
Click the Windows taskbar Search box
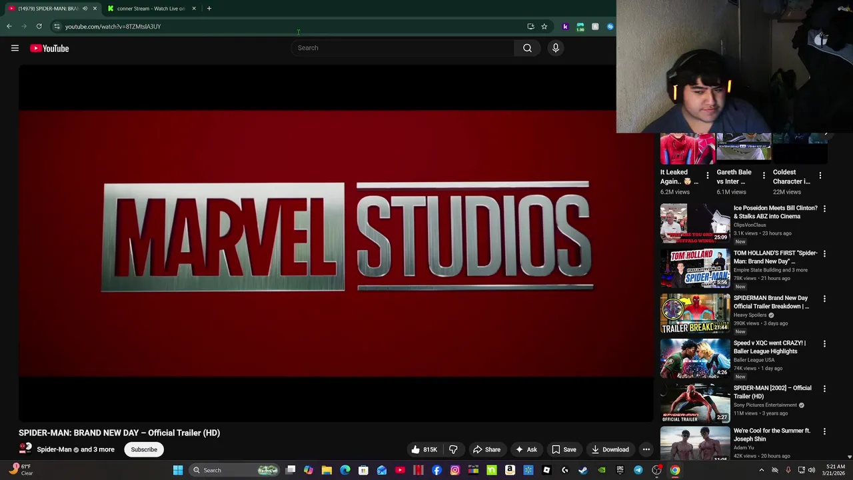[x=233, y=470]
